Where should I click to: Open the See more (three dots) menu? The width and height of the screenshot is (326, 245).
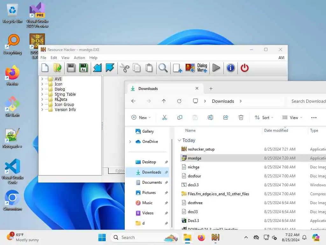point(314,118)
